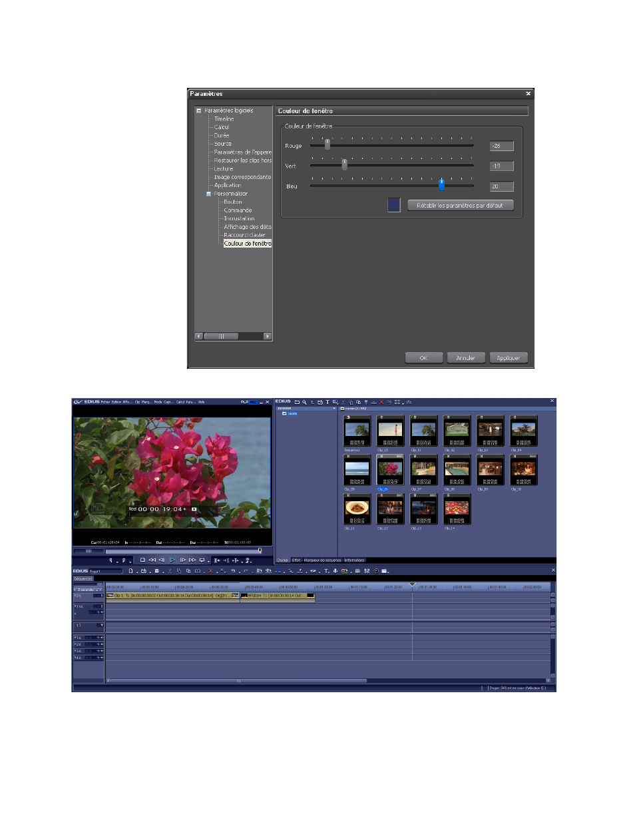Click the Rouge color slider handle
The width and height of the screenshot is (635, 822).
click(327, 144)
